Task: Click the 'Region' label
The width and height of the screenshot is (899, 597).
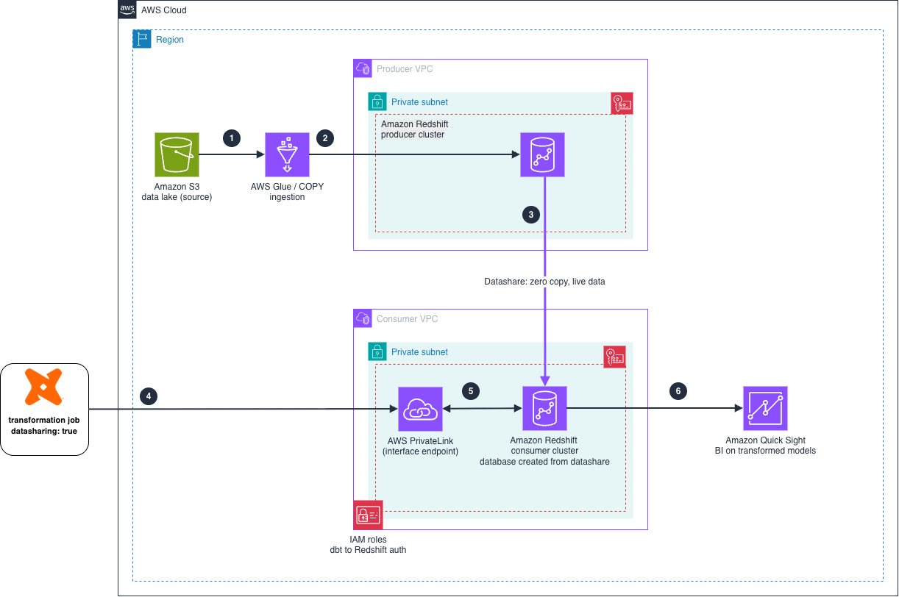Action: [x=170, y=40]
